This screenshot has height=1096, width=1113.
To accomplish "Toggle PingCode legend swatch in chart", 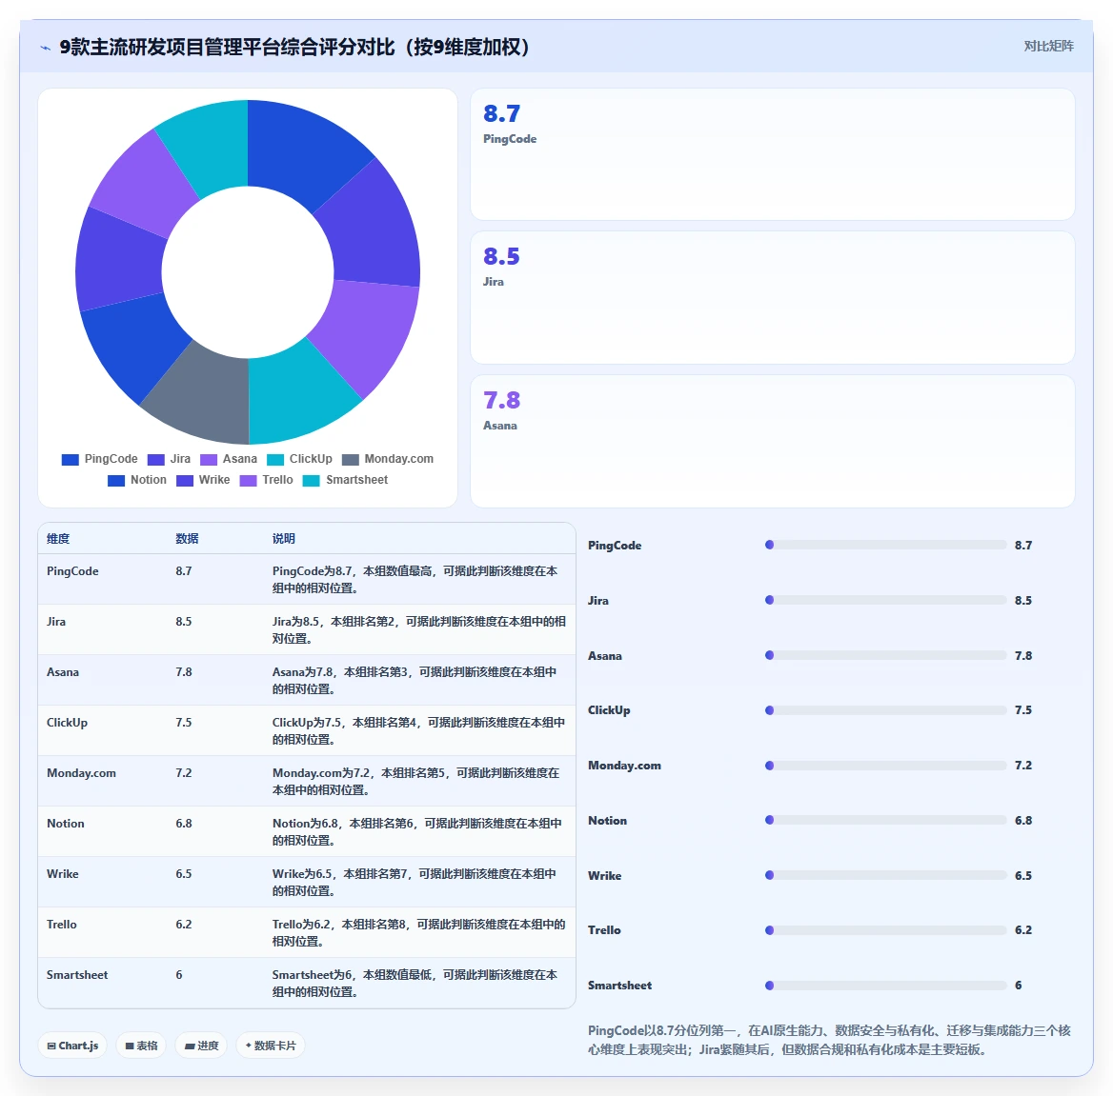I will coord(71,460).
